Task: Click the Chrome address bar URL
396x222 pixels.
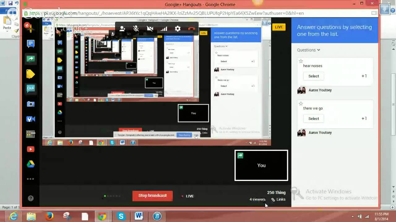Action: [x=167, y=13]
